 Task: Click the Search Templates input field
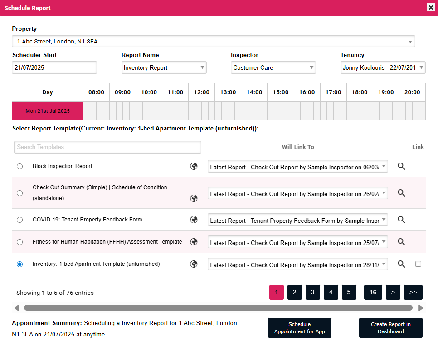coord(107,147)
